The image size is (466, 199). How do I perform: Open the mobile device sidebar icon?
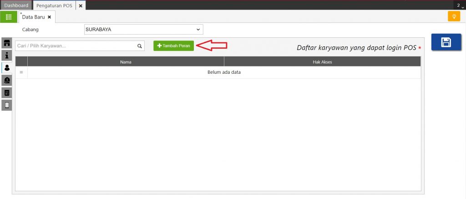click(x=7, y=105)
